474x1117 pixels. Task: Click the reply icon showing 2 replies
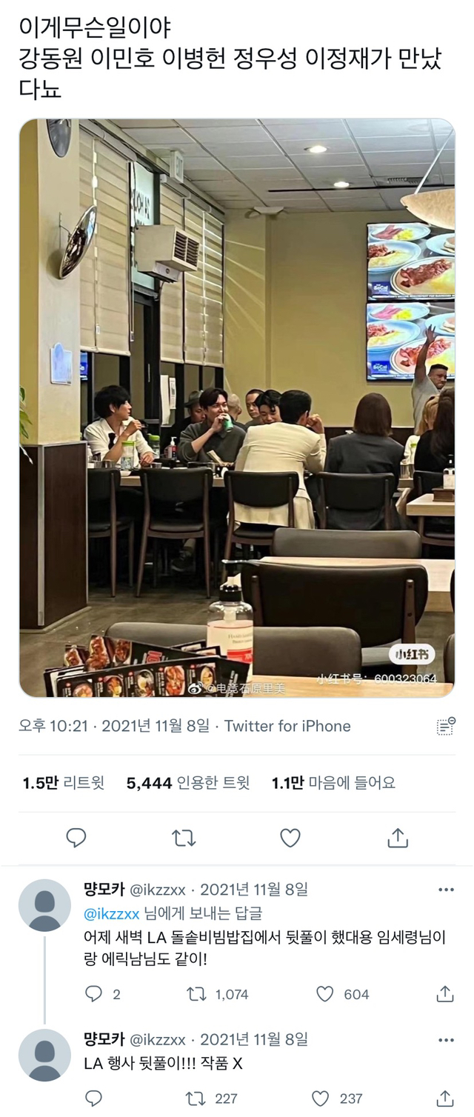[x=103, y=994]
